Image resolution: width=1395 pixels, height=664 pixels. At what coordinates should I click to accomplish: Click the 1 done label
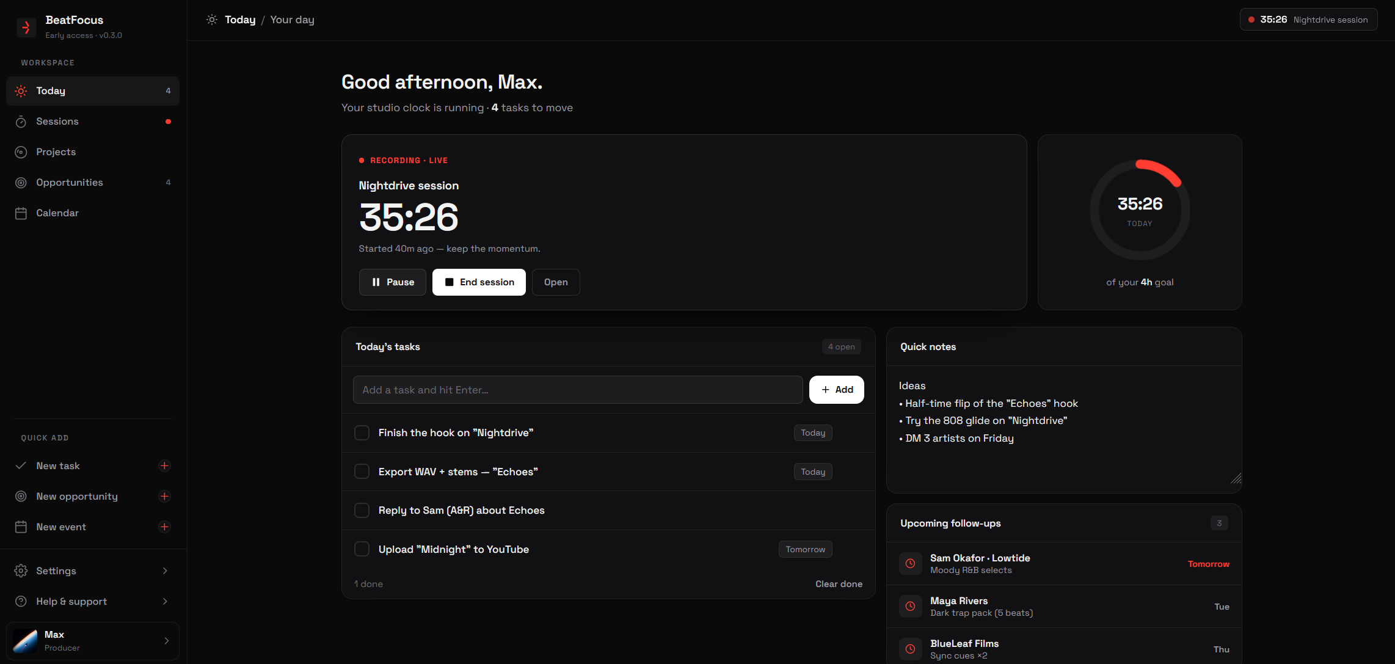coord(368,584)
